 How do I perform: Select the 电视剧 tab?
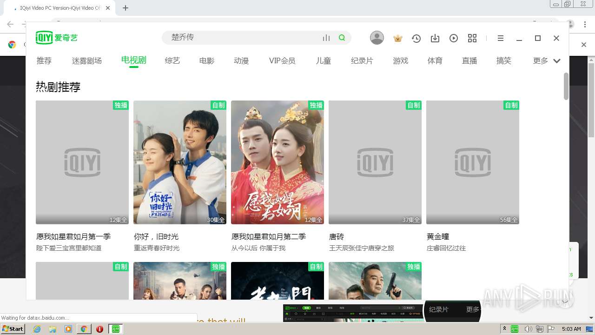[x=134, y=60]
